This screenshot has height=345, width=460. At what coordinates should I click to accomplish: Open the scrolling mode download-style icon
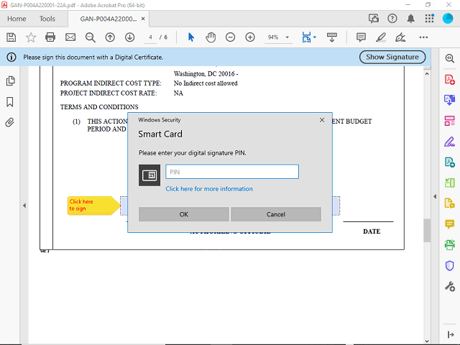[x=332, y=37]
